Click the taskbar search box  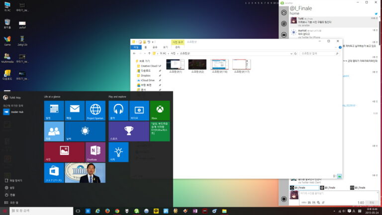point(41,211)
